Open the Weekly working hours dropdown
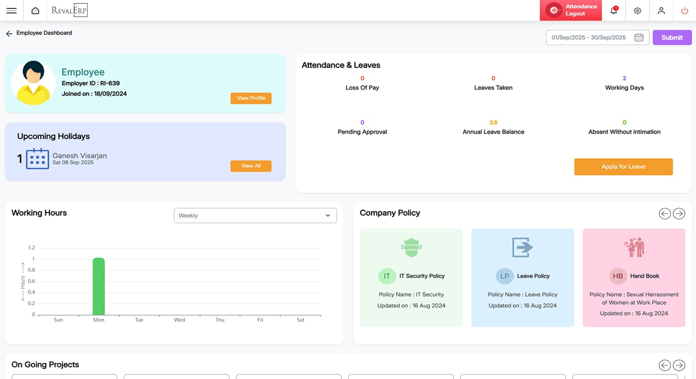The width and height of the screenshot is (696, 379). point(255,216)
